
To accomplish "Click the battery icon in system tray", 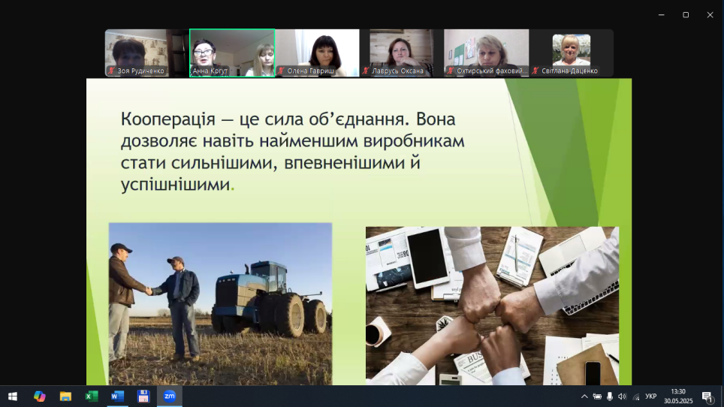I will pos(597,396).
